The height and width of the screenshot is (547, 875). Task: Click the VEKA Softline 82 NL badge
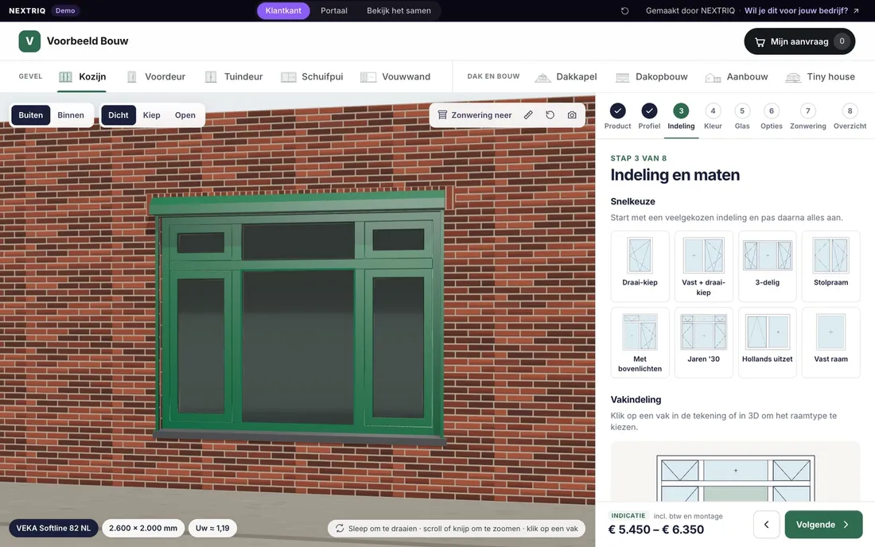(53, 528)
